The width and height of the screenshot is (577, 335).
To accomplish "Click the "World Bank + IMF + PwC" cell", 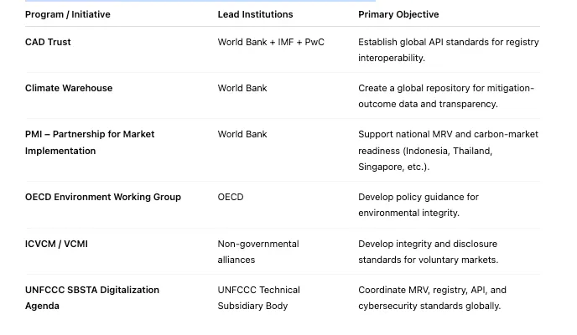I will pyautogui.click(x=271, y=42).
